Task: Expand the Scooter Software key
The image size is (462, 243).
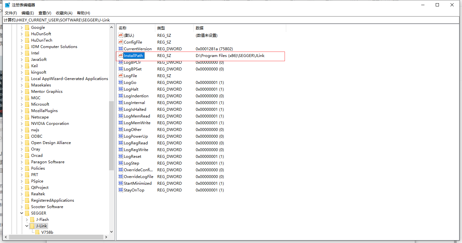Action: point(22,207)
